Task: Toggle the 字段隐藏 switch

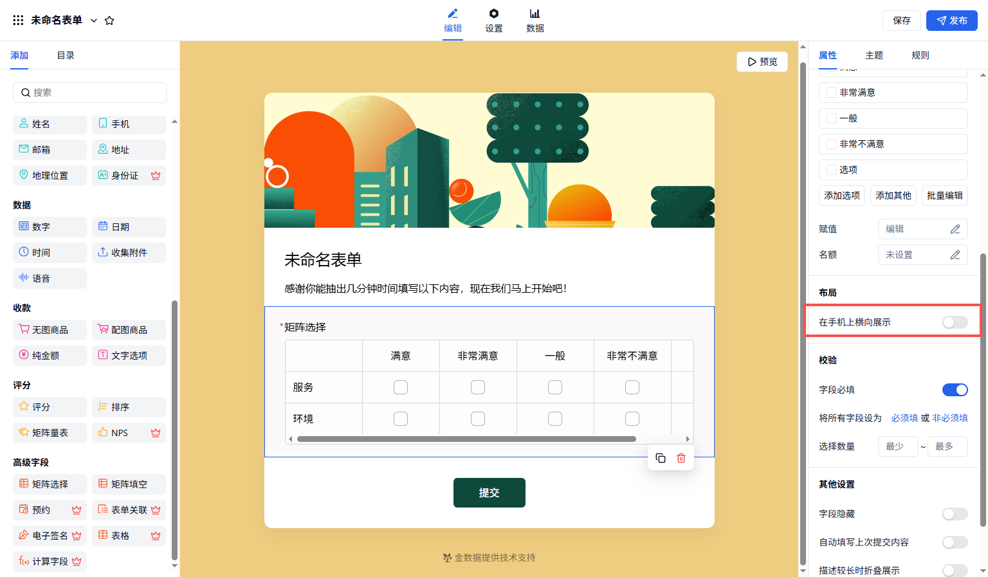Action: click(955, 514)
